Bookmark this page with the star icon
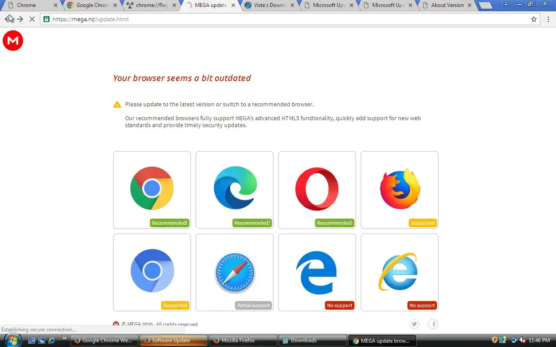 click(534, 19)
